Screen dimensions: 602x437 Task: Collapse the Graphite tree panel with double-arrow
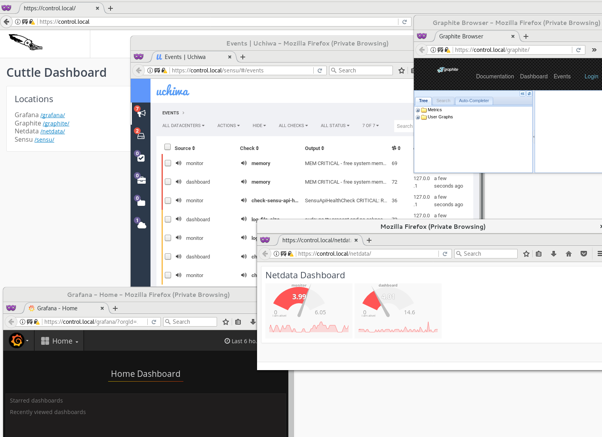click(522, 94)
